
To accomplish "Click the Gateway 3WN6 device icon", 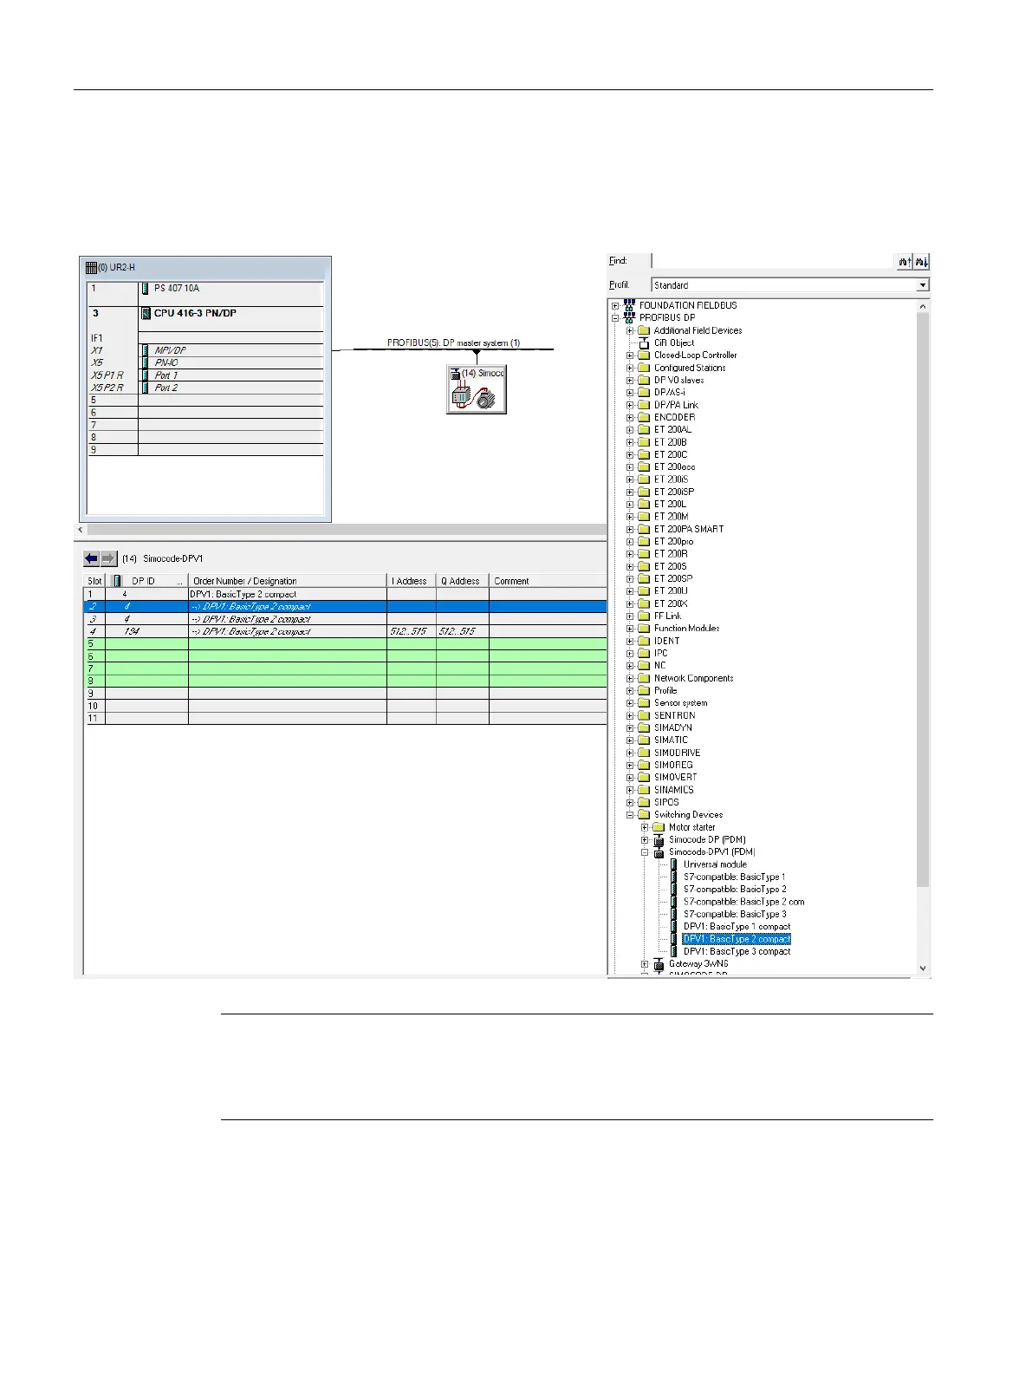I will [x=659, y=964].
